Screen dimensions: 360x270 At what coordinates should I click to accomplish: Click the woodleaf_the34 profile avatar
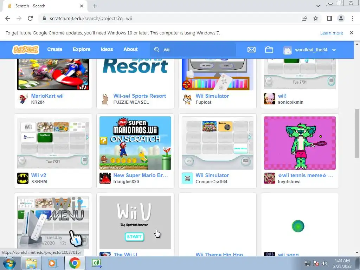pyautogui.click(x=288, y=50)
